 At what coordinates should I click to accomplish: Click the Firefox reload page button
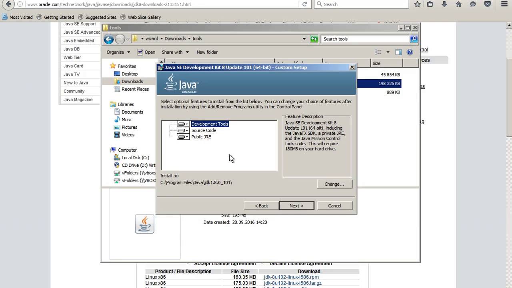pyautogui.click(x=304, y=4)
